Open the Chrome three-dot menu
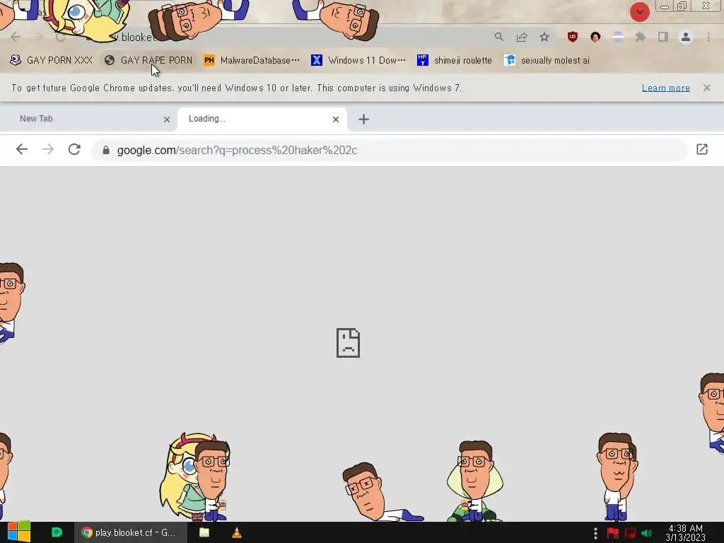724x543 pixels. pyautogui.click(x=708, y=37)
